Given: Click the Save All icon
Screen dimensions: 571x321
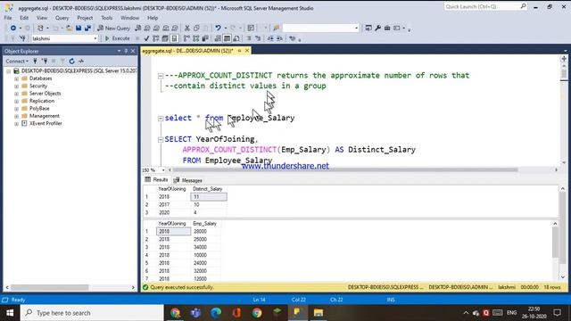Looking at the screenshot, I should click(x=87, y=28).
